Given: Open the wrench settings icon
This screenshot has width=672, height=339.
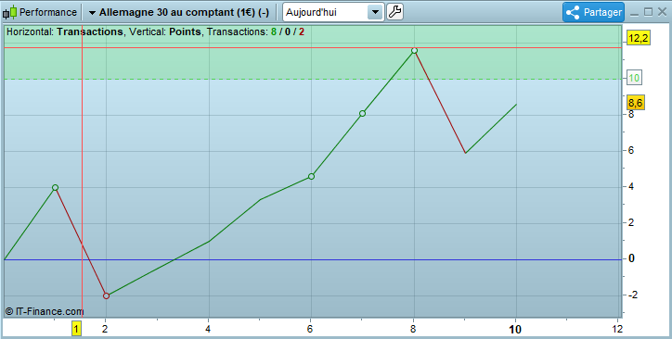Looking at the screenshot, I should click(x=394, y=12).
